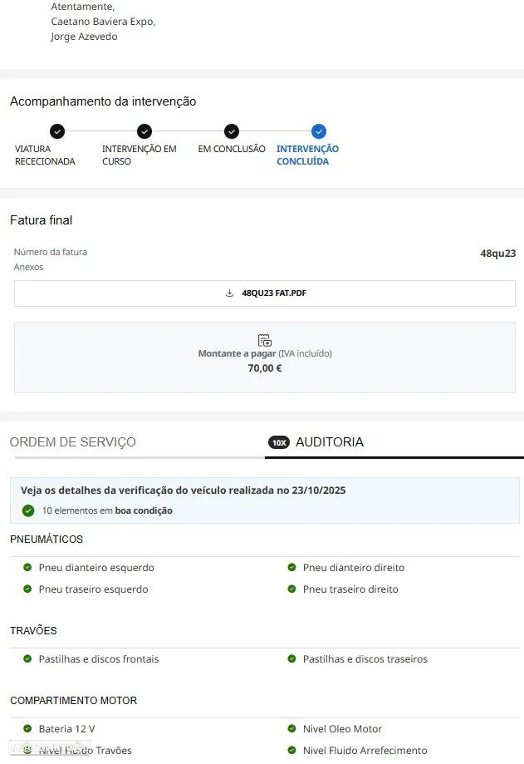
Task: Click the Intervenção em Curso step checkmark
Action: click(x=144, y=131)
